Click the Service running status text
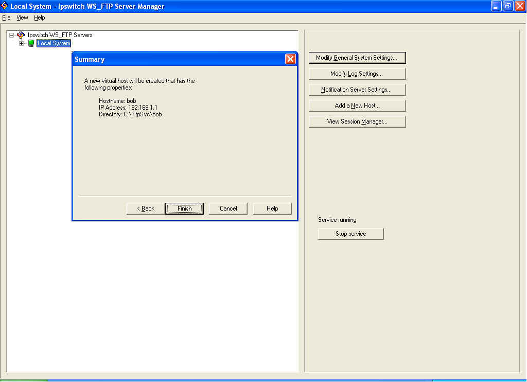Viewport: 527px width, 382px height. pyautogui.click(x=337, y=220)
